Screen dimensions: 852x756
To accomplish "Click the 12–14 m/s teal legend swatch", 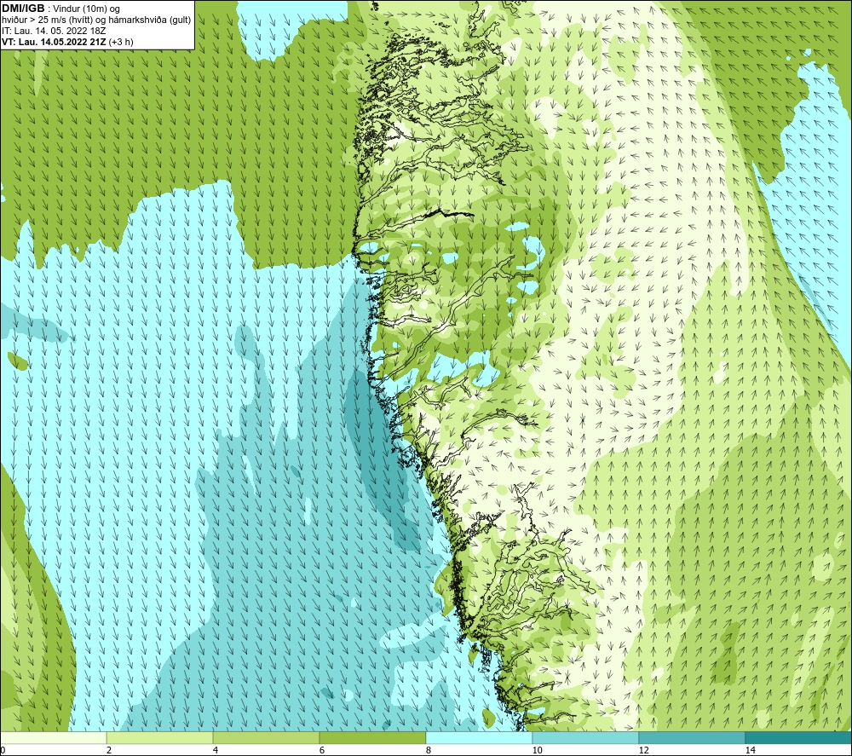I will pyautogui.click(x=692, y=737).
